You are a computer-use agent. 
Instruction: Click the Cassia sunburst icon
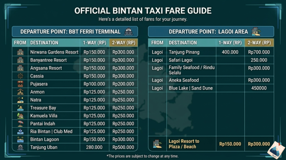pos(20,76)
